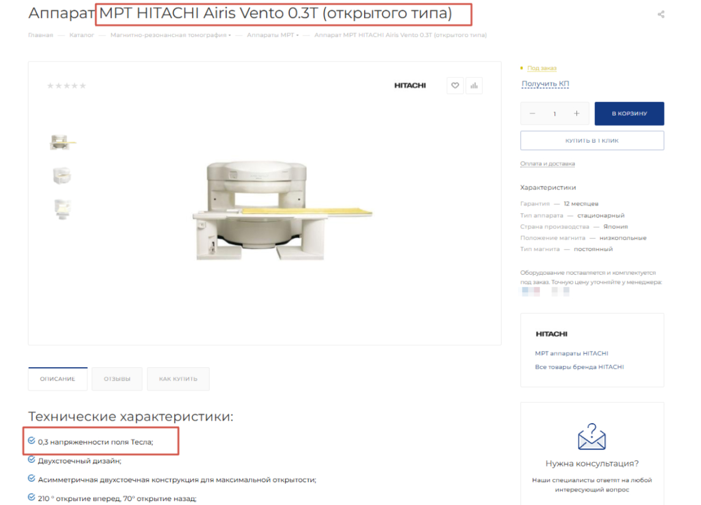Switch to the «Отзывы» tab
The image size is (701, 505).
117,379
